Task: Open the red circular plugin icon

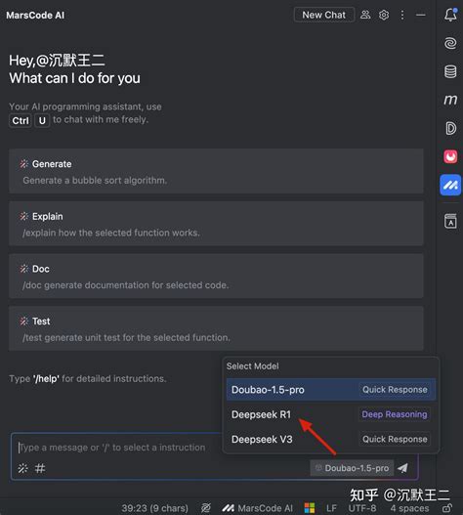Action: click(450, 156)
